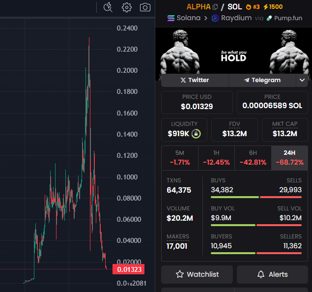Select the 6H timeframe tab
This screenshot has width=312, height=292.
[x=253, y=158]
